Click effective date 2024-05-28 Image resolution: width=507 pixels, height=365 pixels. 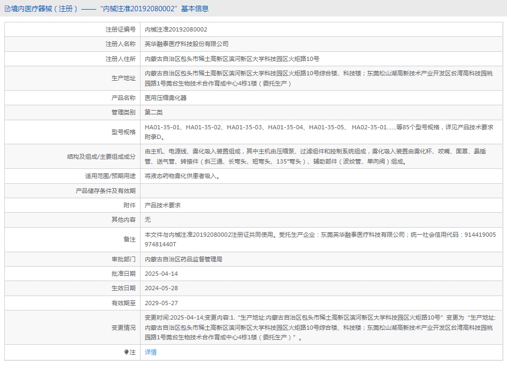(x=161, y=288)
